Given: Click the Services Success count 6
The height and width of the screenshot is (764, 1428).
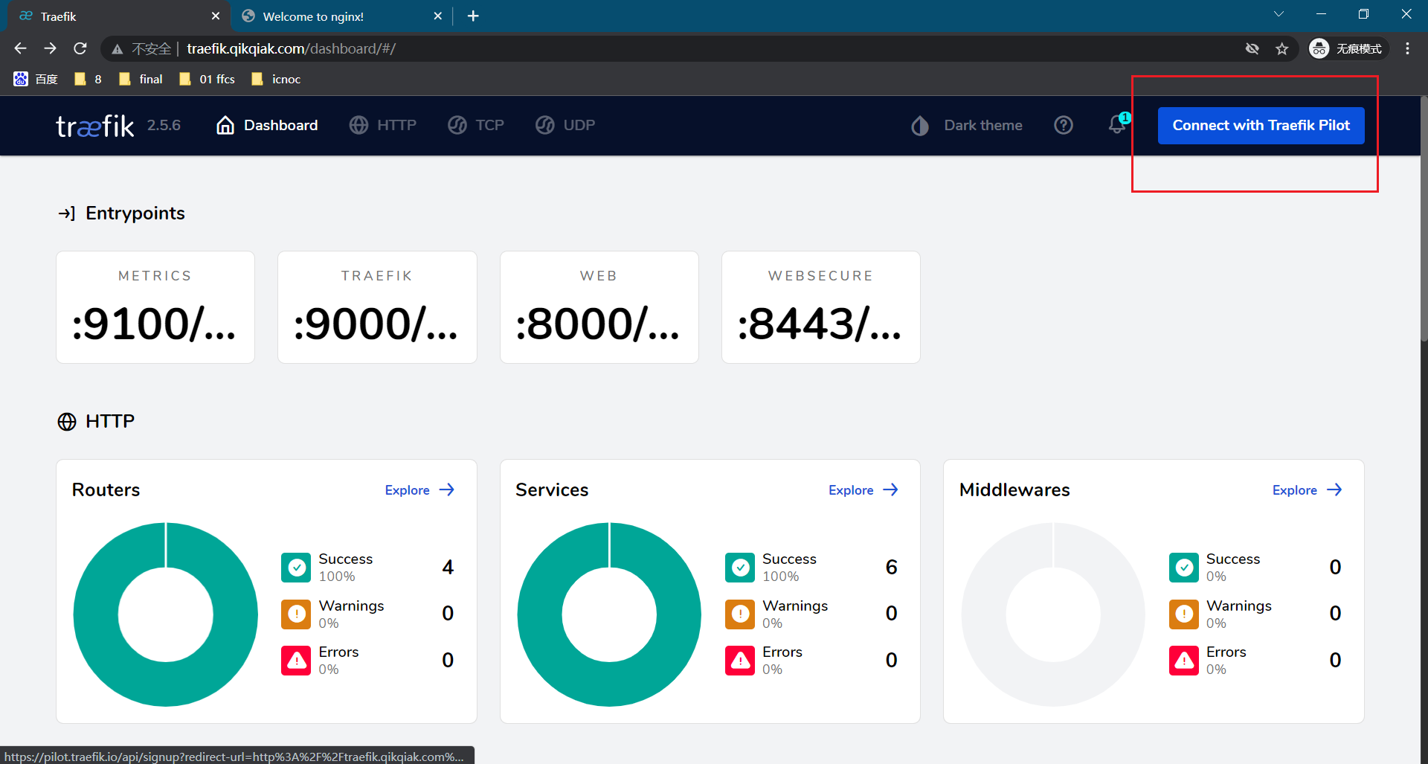Looking at the screenshot, I should pos(891,567).
